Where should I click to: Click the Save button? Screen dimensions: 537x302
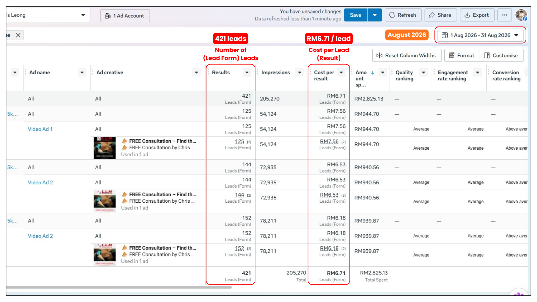tap(355, 15)
